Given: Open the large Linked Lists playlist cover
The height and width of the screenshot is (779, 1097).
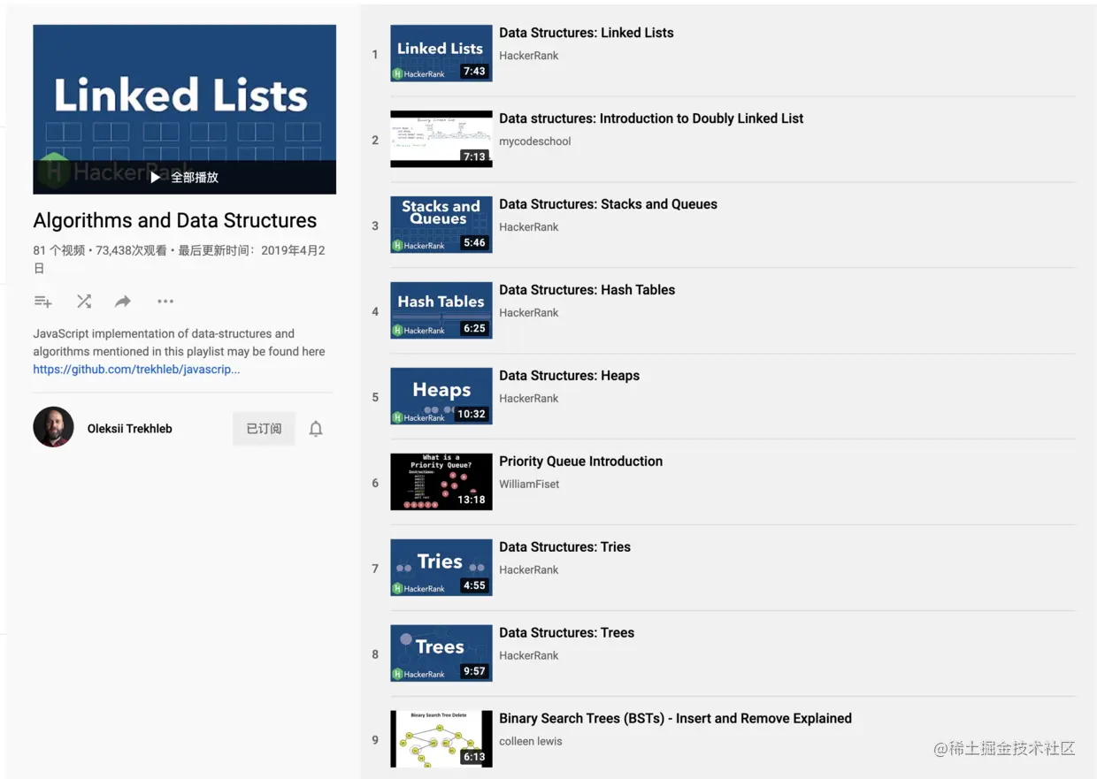Looking at the screenshot, I should coord(184,110).
